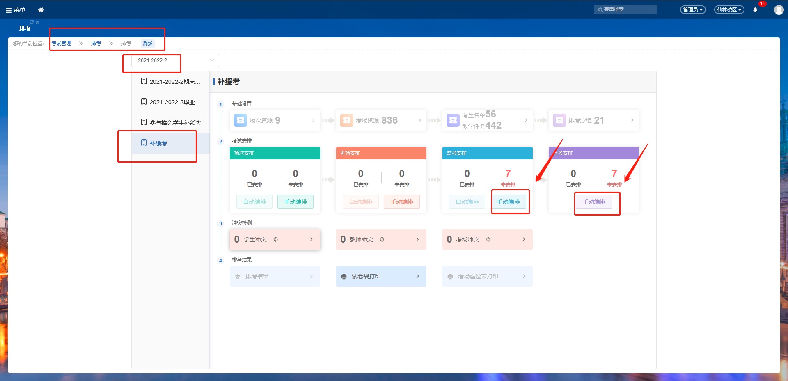Viewport: 788px width, 381px height.
Task: Click 手动编排 under 场次安排
Action: click(x=295, y=202)
